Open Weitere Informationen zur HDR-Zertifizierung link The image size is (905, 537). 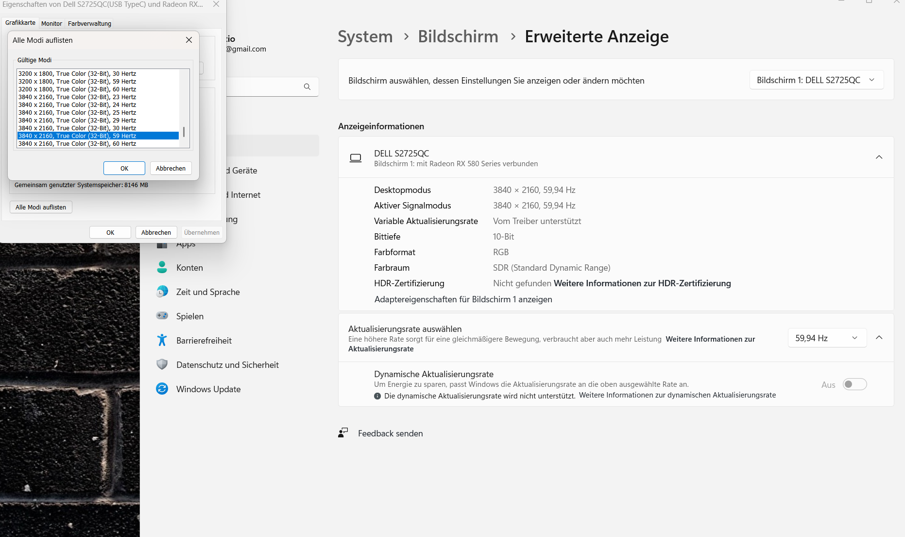[642, 283]
